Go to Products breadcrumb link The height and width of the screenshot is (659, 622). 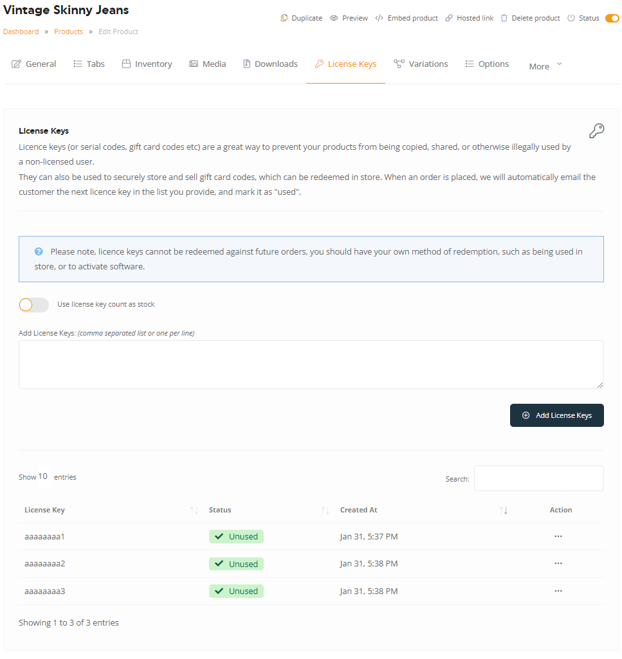coord(69,32)
